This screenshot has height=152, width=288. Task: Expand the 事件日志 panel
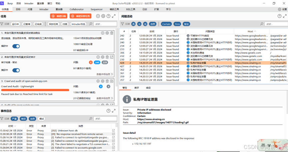pyautogui.click(x=114, y=111)
